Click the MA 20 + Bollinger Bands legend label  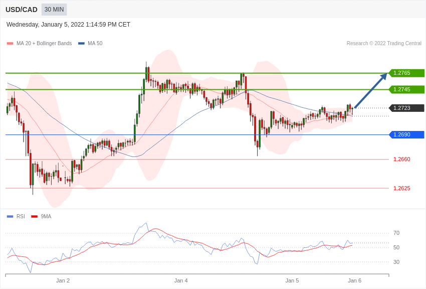coord(44,43)
